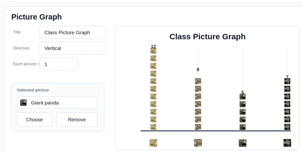Focus the Title field with Class Picture Graph

tap(73, 32)
